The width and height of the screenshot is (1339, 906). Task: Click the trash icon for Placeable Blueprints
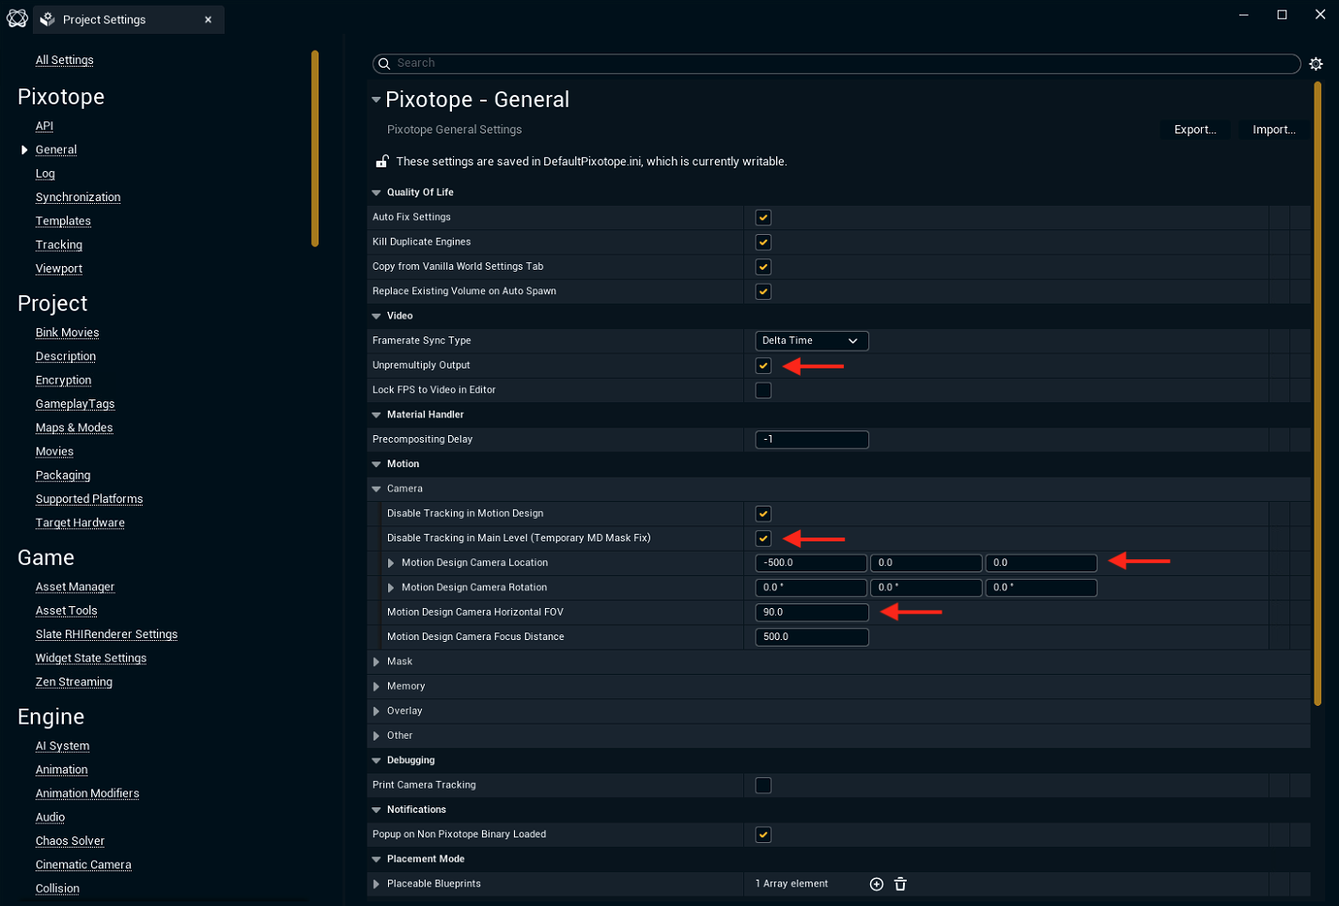coord(900,884)
